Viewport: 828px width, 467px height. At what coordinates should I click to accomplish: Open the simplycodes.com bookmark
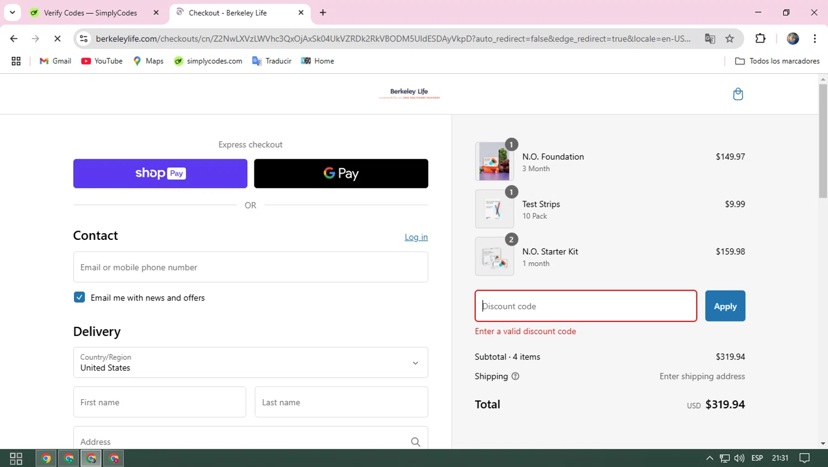(208, 61)
